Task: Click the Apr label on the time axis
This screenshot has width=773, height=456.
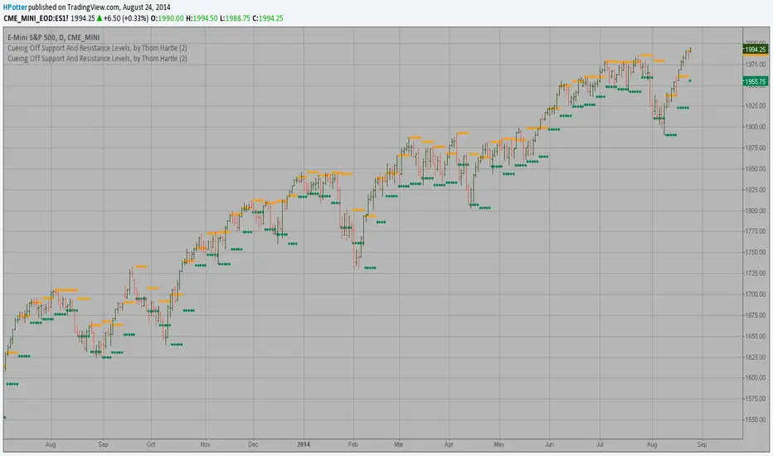Action: (449, 444)
